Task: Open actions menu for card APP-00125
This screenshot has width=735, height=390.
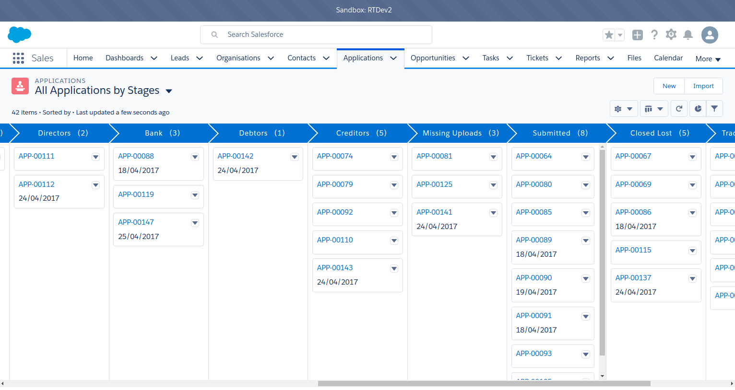Action: coord(493,185)
